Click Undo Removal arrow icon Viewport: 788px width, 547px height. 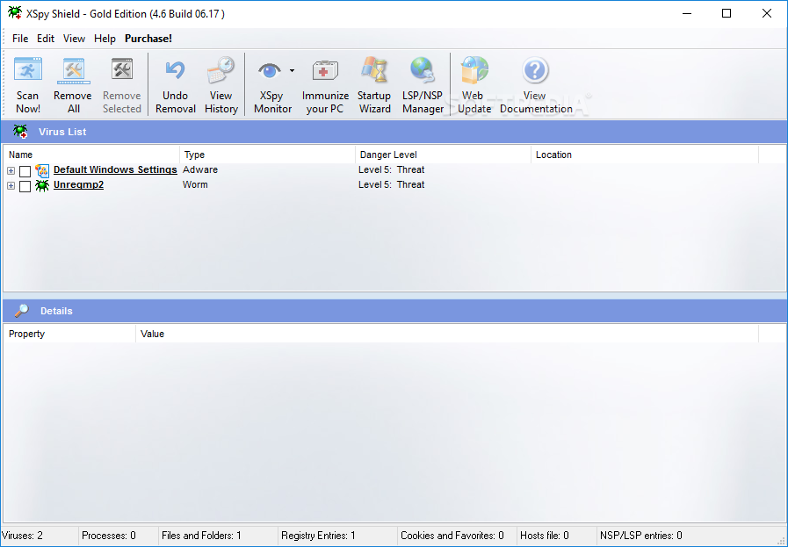point(175,70)
